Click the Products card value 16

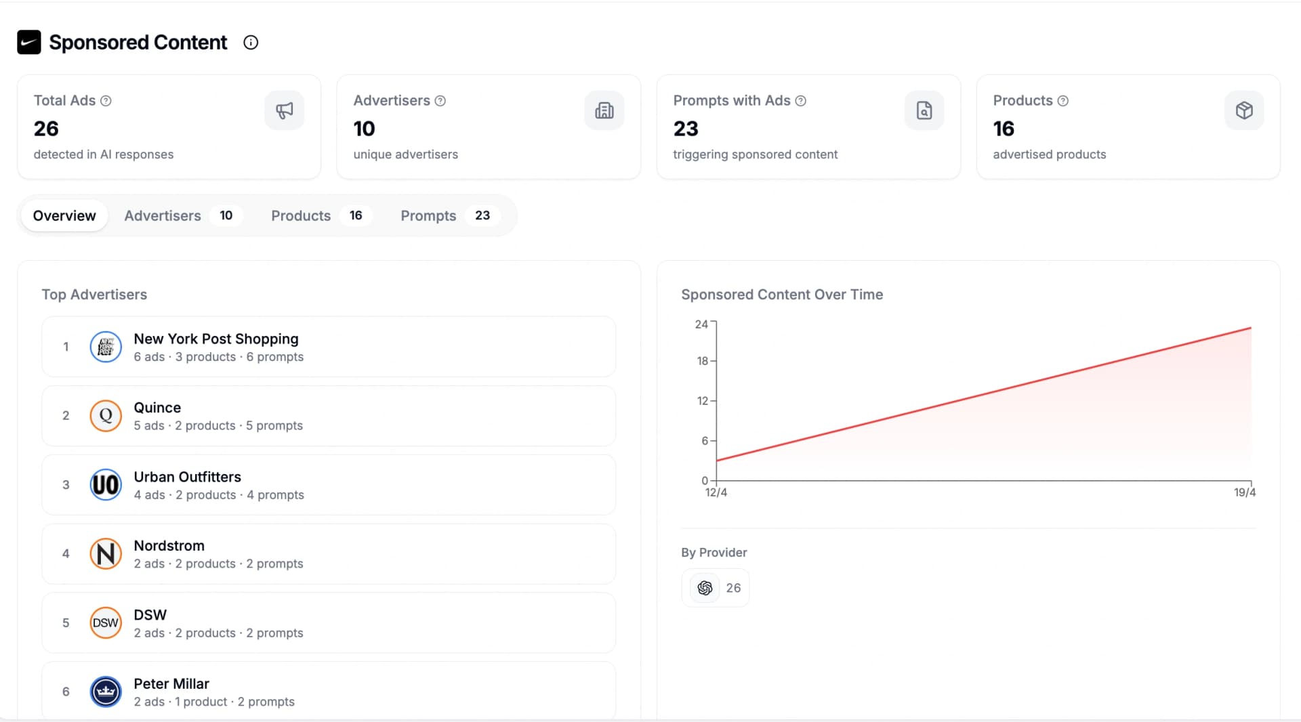coord(1004,129)
